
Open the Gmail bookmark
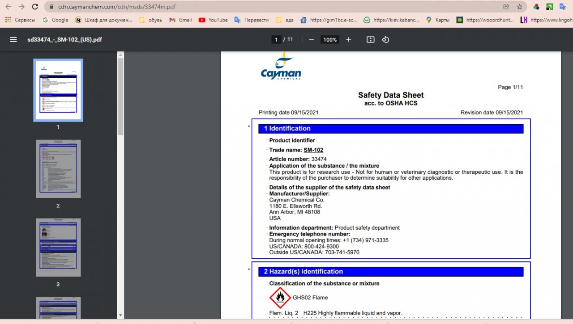coord(180,20)
